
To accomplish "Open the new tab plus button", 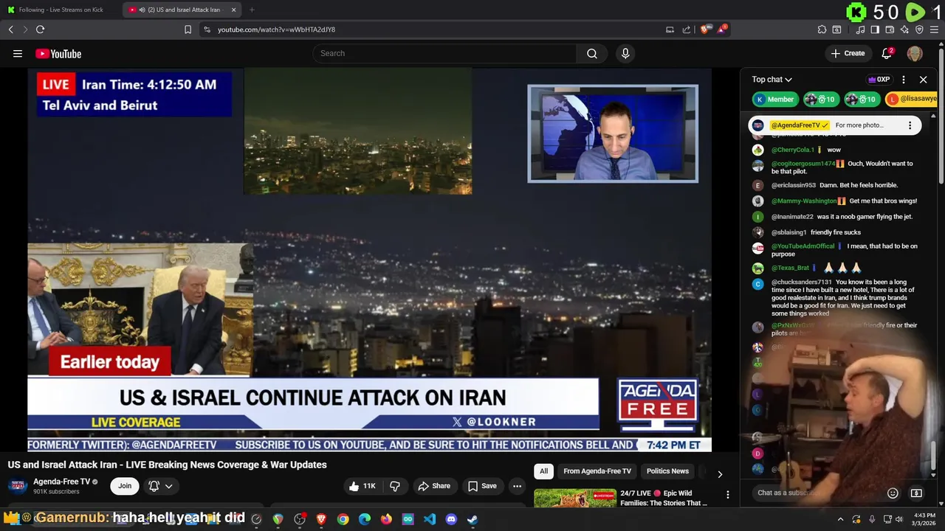I will pos(252,10).
